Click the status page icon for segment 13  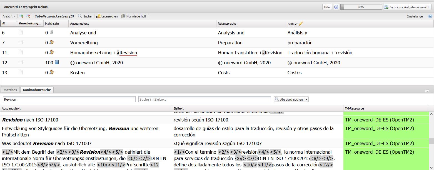[x=21, y=72]
